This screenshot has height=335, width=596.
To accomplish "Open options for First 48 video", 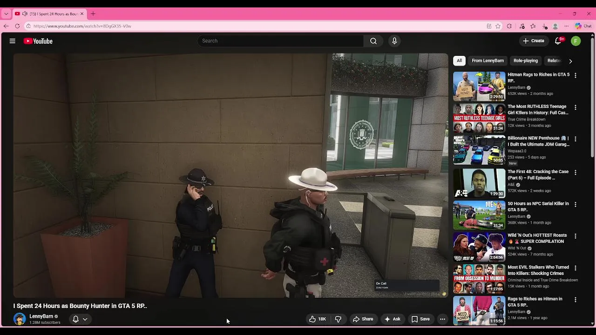I will pos(576,173).
